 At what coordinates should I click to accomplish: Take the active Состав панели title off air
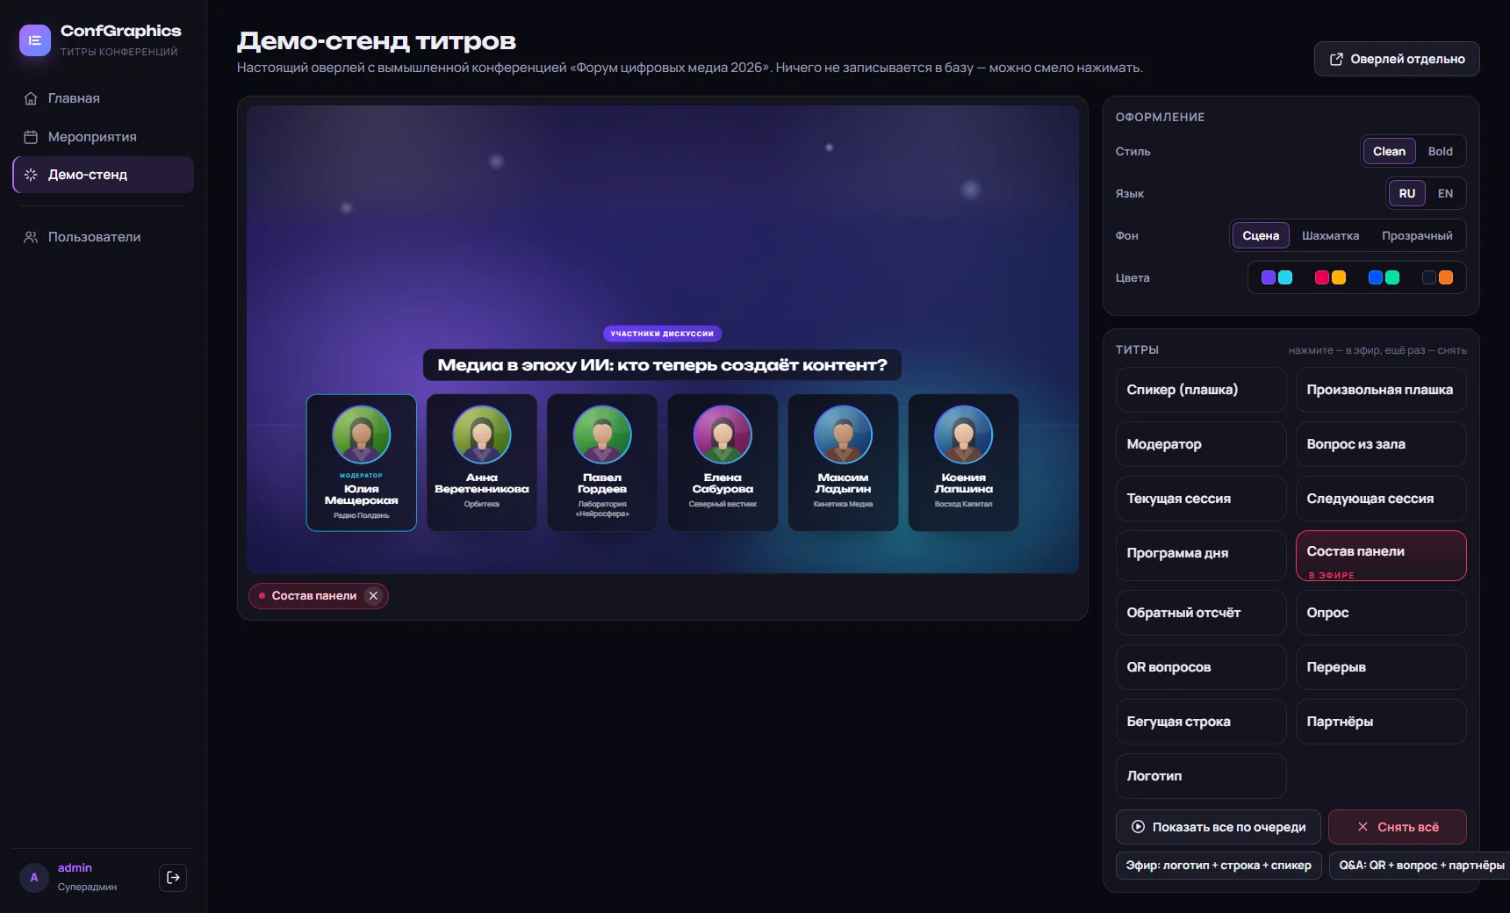1381,555
